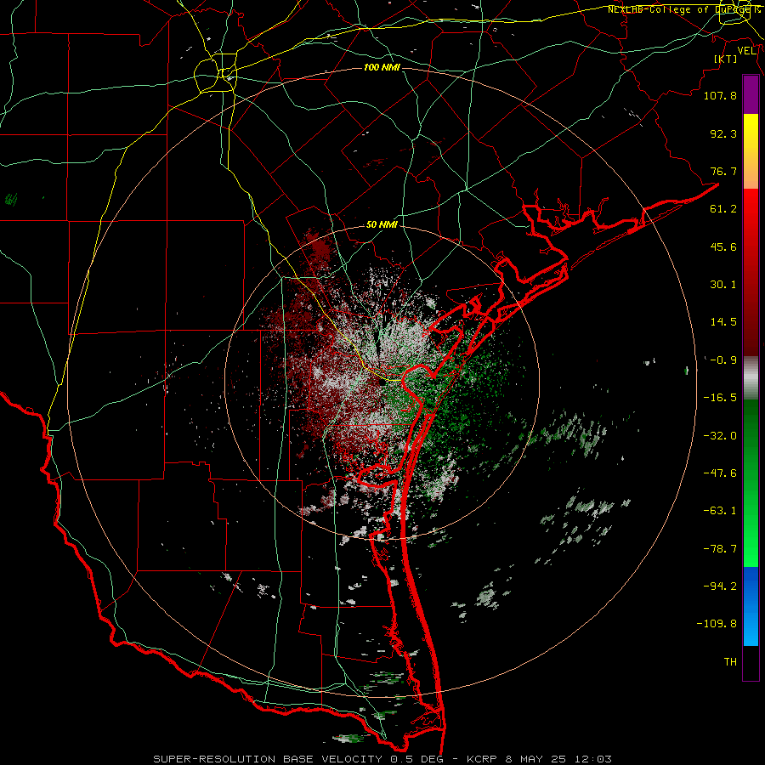Click the 30.1 velocity scale value
The height and width of the screenshot is (765, 765).
point(723,285)
